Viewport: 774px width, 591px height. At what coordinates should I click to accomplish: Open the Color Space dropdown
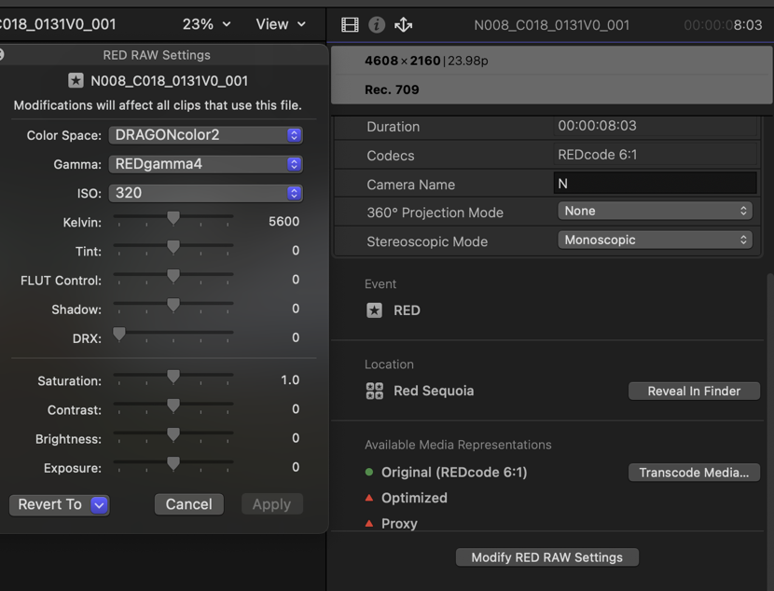(205, 134)
